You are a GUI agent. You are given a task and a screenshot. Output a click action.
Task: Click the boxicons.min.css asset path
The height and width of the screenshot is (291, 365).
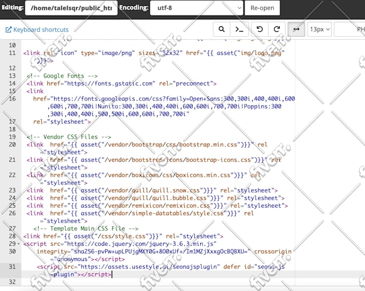tap(167, 175)
